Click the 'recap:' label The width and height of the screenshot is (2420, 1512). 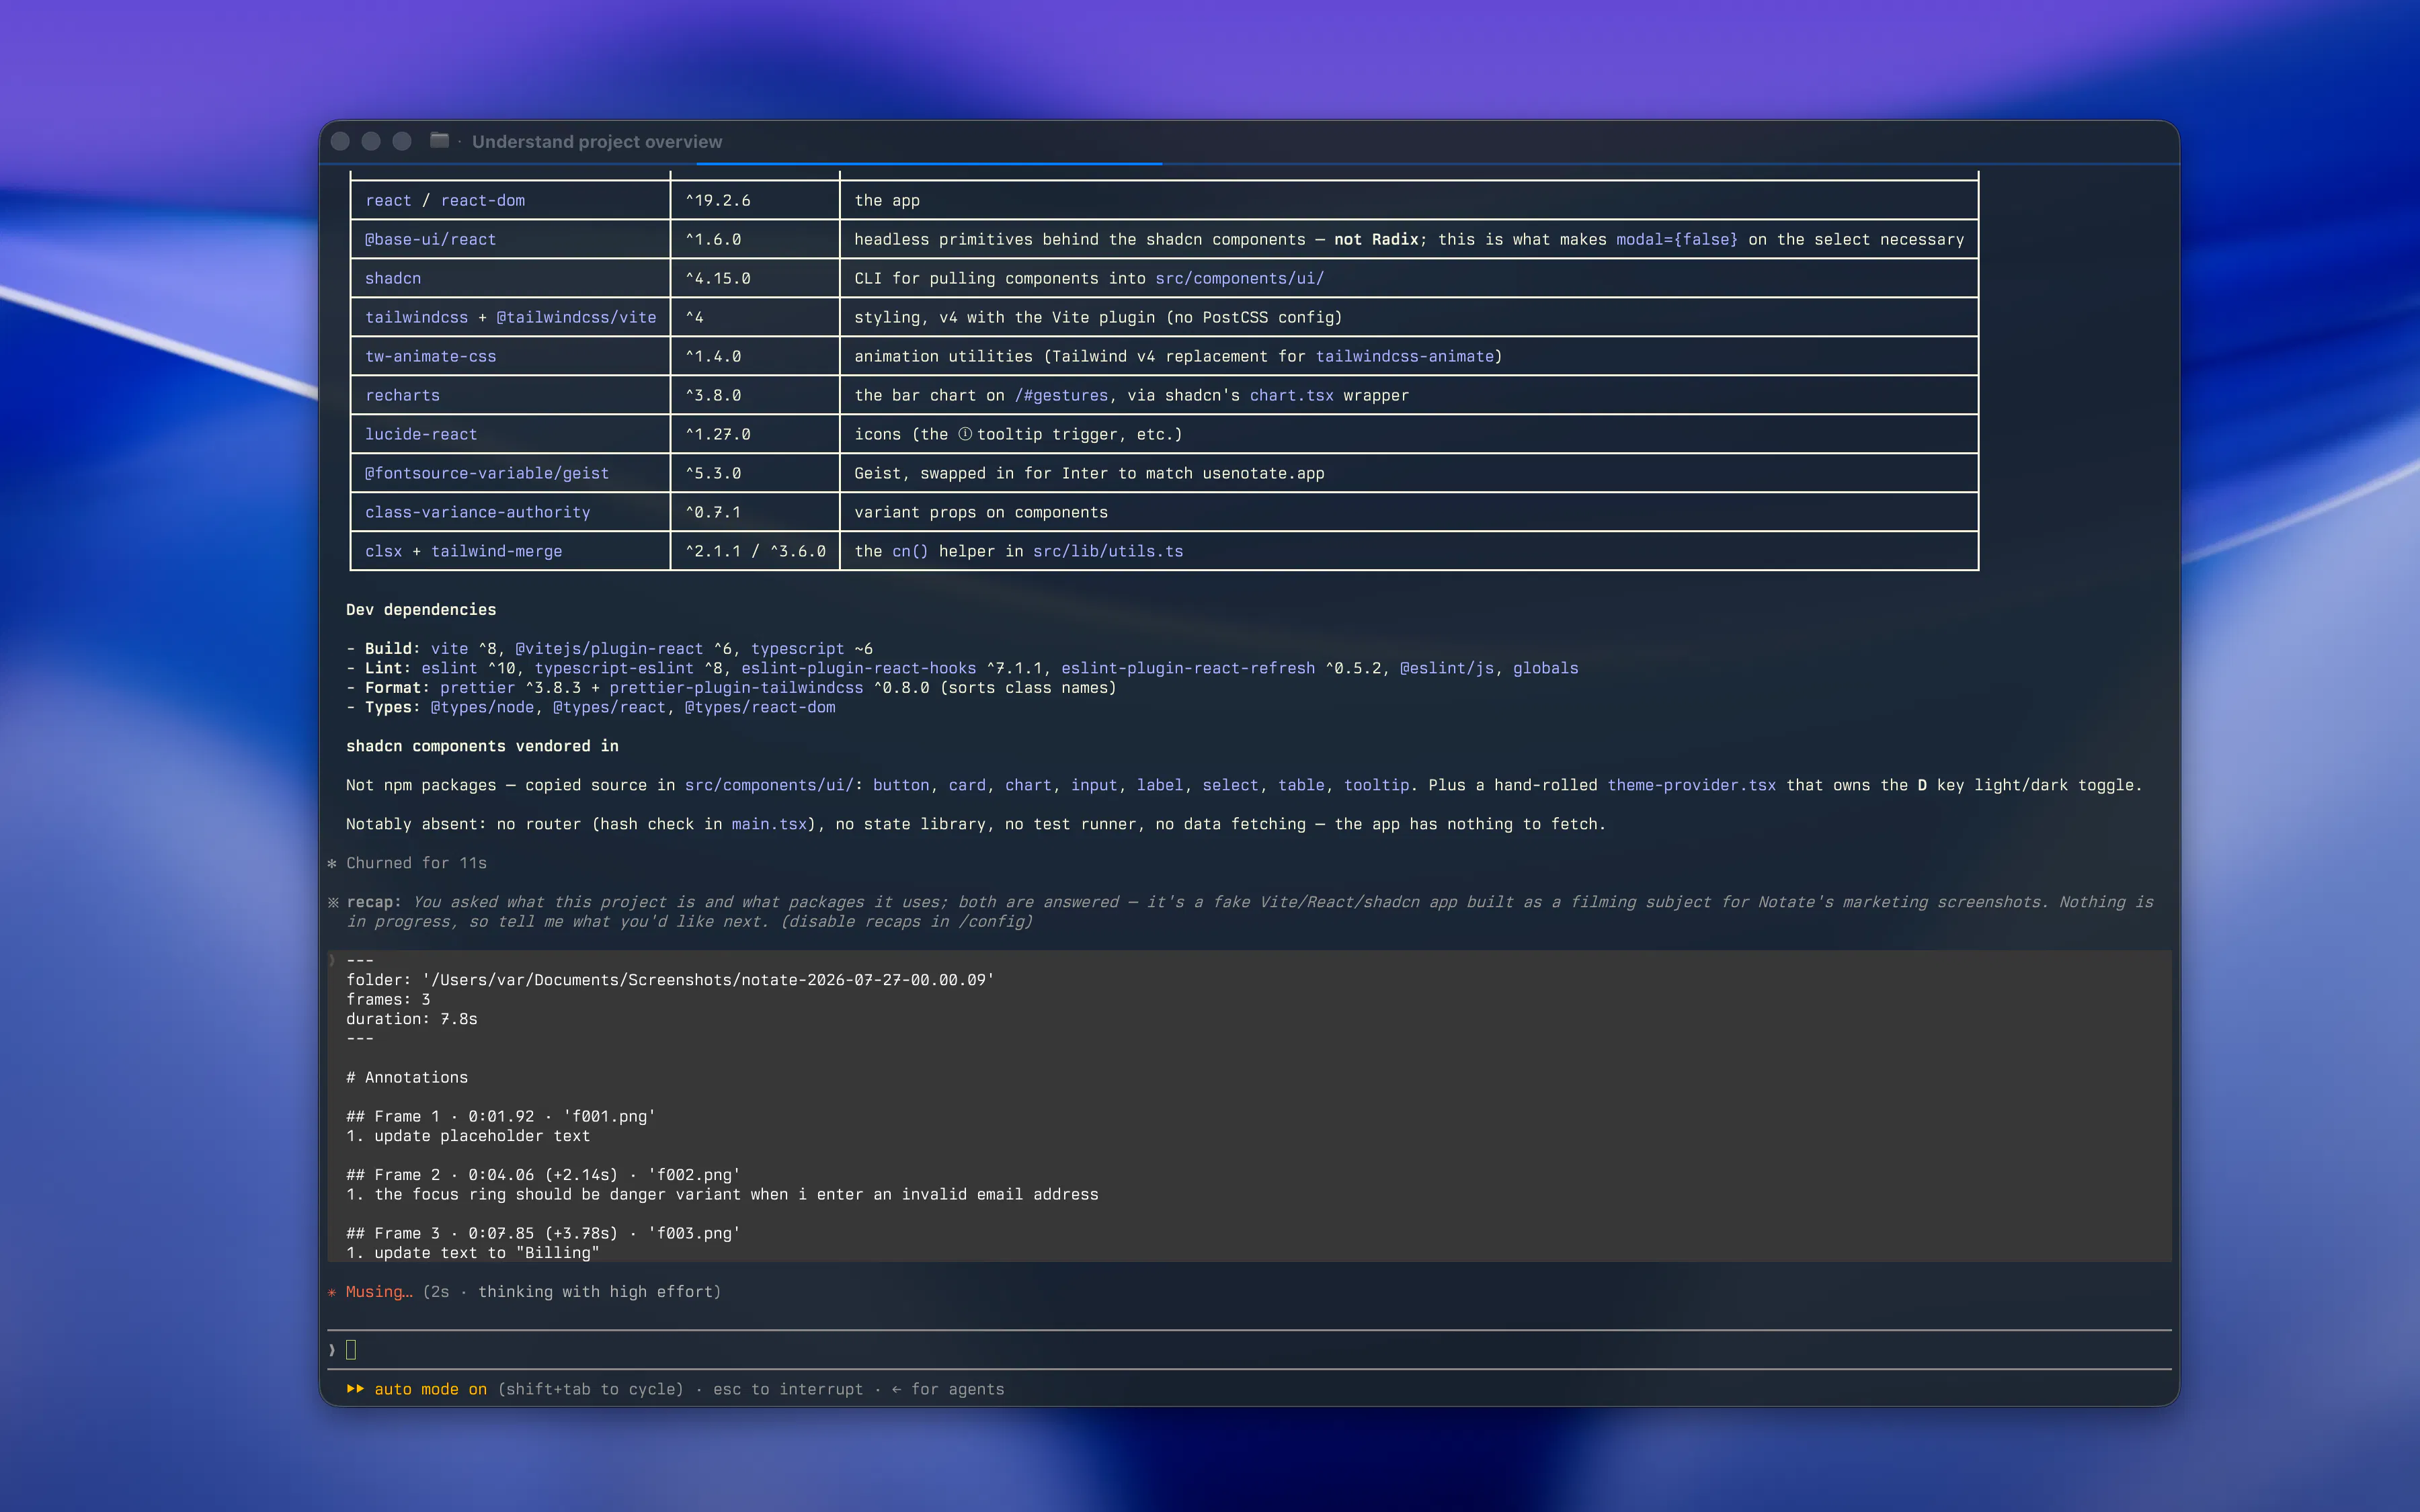374,902
